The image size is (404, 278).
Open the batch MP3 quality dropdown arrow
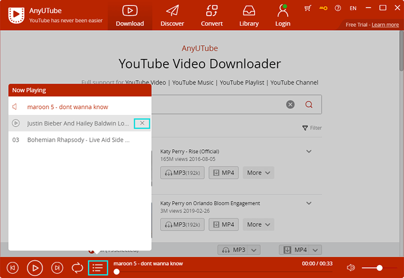pyautogui.click(x=254, y=250)
